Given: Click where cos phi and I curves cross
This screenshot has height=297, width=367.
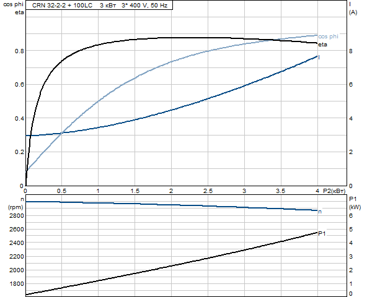Looking at the screenshot, I should point(61,134).
